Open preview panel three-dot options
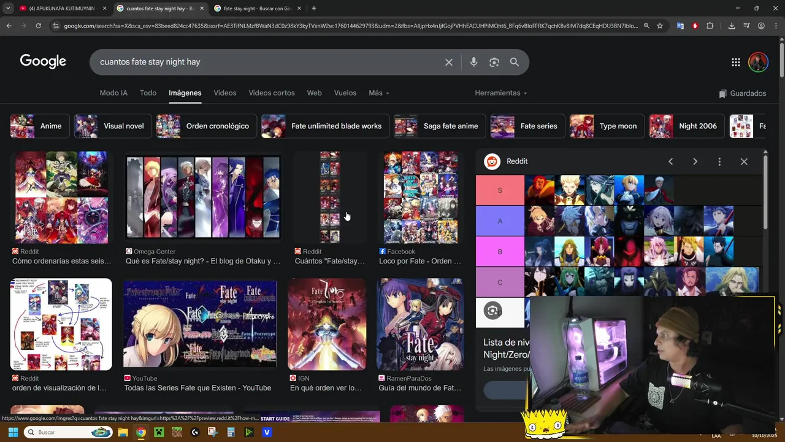Screen dimensions: 785x442 719,161
